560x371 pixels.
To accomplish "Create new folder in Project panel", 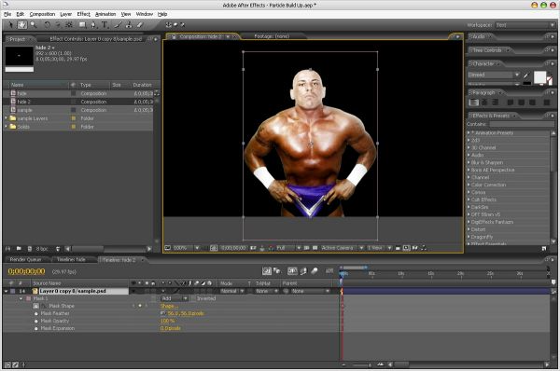I will [19, 248].
